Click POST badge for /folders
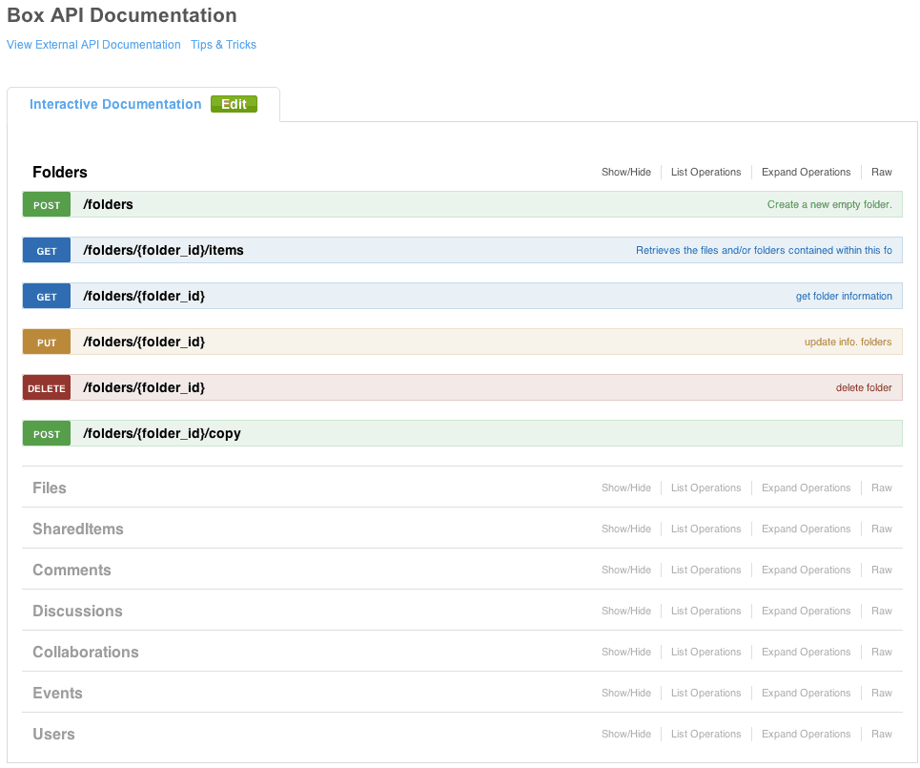 tap(47, 204)
